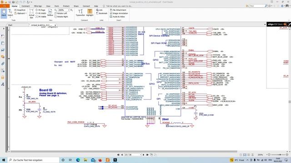This screenshot has width=291, height=163.
Task: Open the Share ribbon tab
Action: point(76,6)
